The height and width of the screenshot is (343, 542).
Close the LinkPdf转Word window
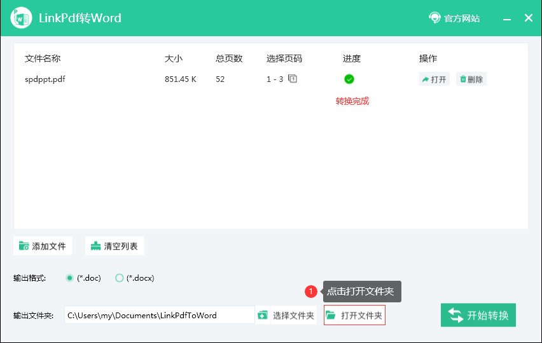tap(528, 18)
